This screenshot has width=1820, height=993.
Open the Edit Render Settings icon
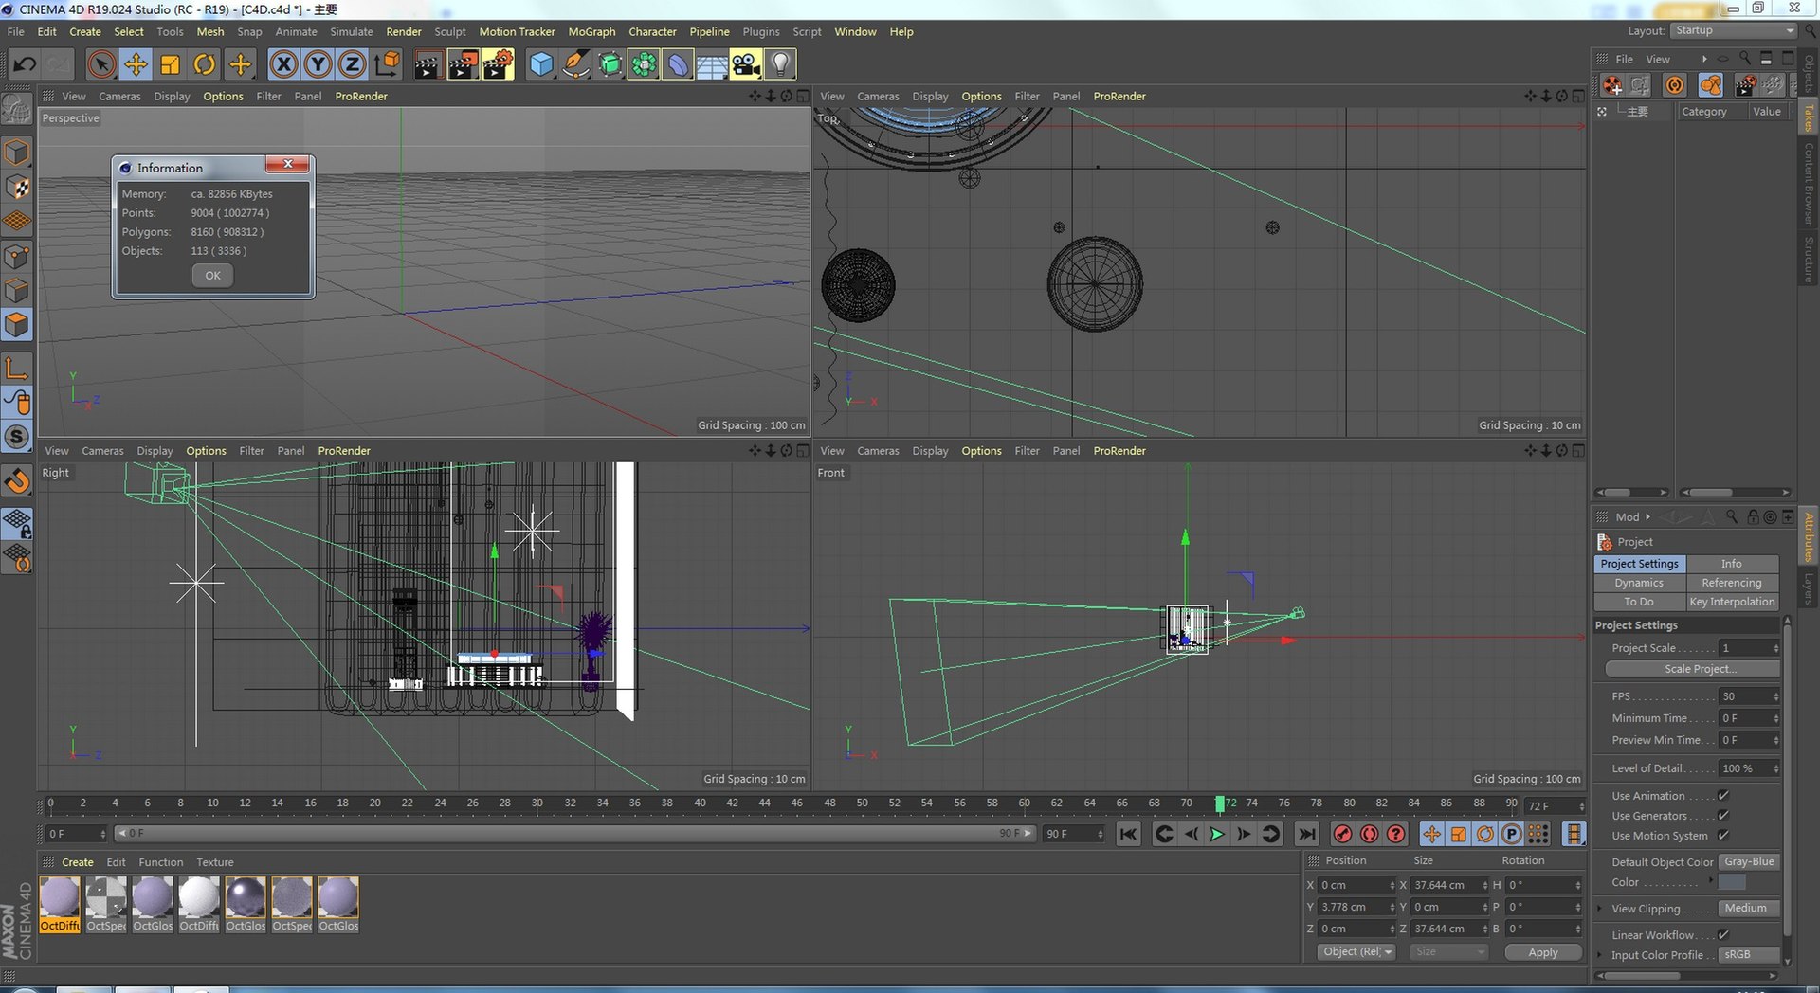pos(497,64)
